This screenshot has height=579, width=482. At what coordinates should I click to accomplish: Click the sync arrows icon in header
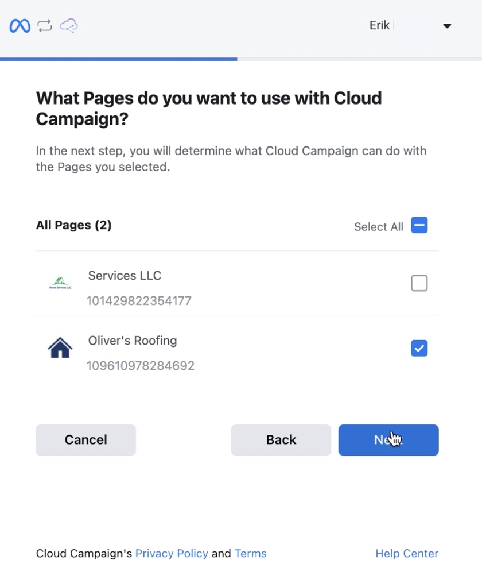(45, 26)
